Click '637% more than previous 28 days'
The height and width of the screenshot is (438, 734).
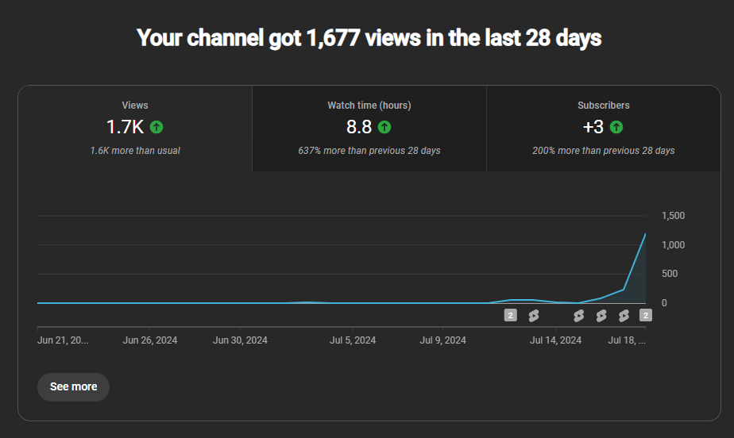pos(369,151)
